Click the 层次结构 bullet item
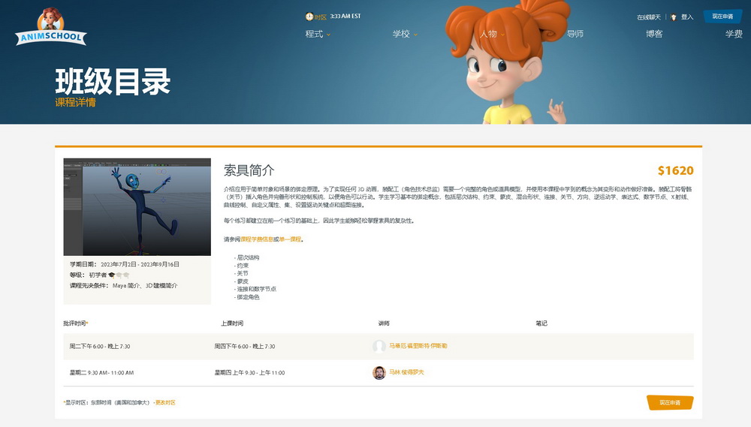The image size is (751, 427). 246,257
